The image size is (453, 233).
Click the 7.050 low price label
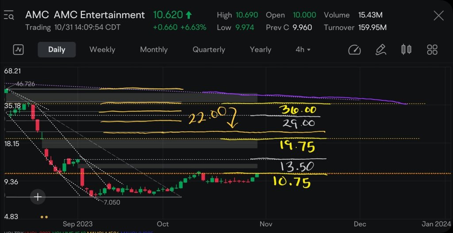click(x=112, y=202)
